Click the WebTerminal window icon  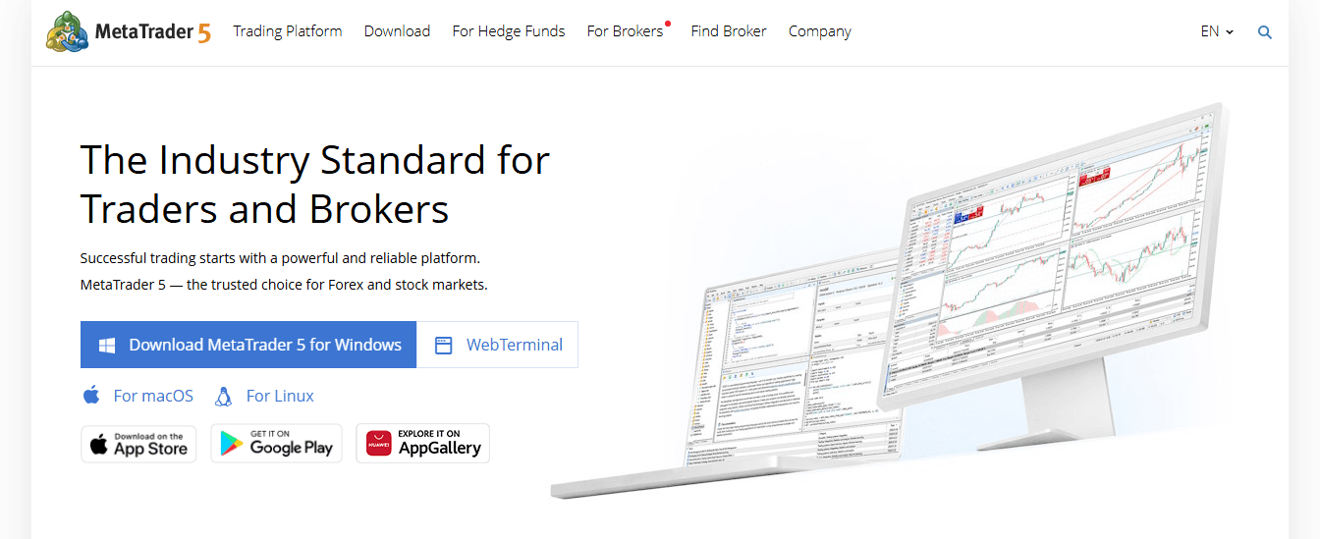(444, 345)
